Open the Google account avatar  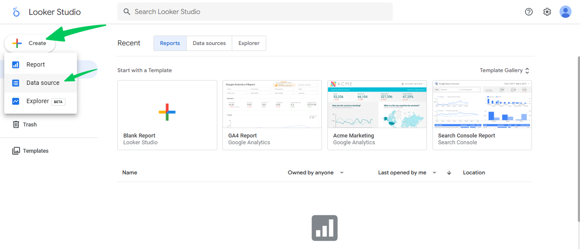566,12
